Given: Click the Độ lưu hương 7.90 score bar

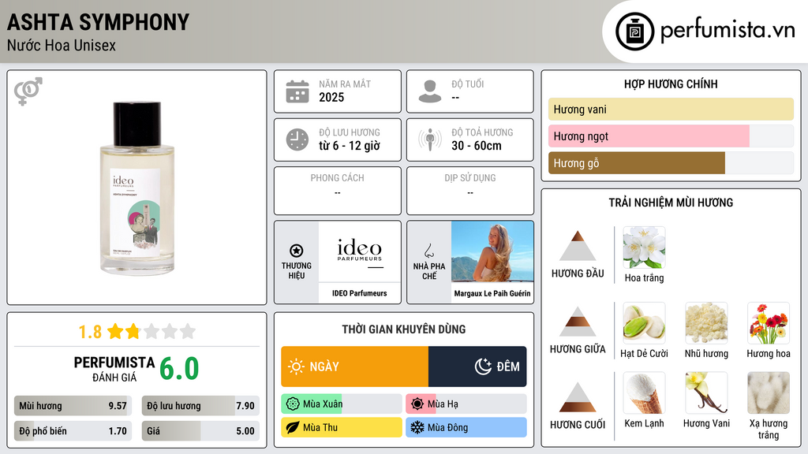Looking at the screenshot, I should (x=200, y=406).
